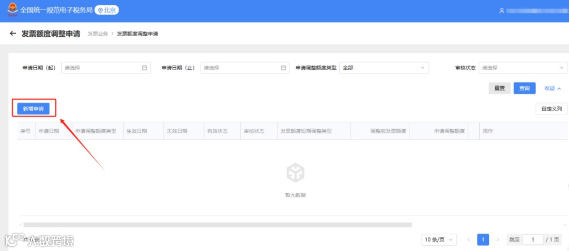
Task: Go to 发票业务 breadcrumb
Action: [97, 34]
